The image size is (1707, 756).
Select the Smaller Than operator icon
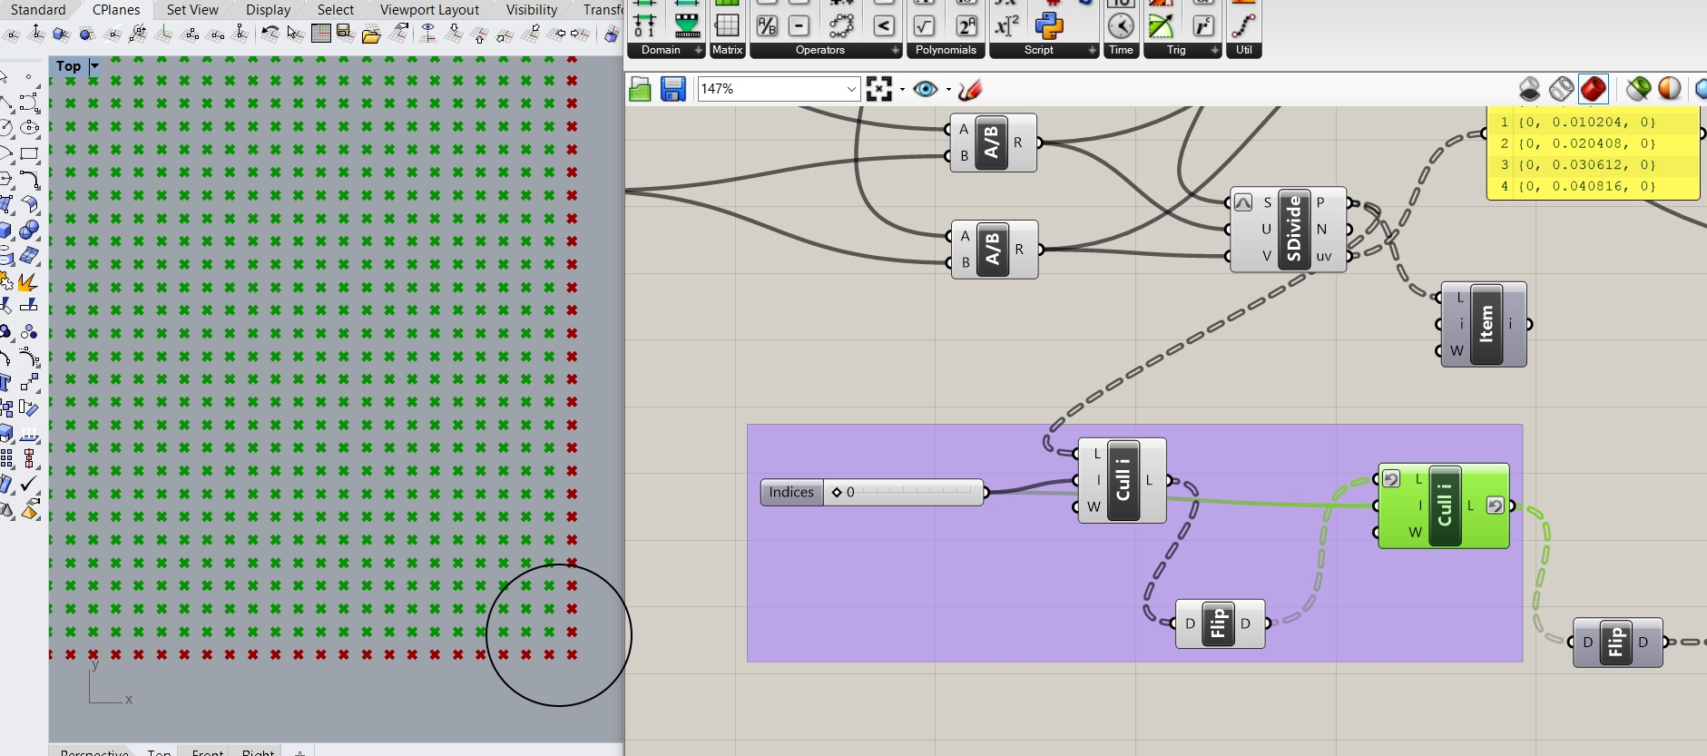[x=884, y=25]
